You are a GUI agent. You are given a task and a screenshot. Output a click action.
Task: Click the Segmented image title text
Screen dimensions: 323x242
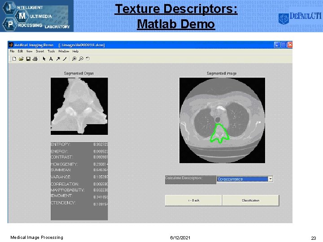(222, 73)
